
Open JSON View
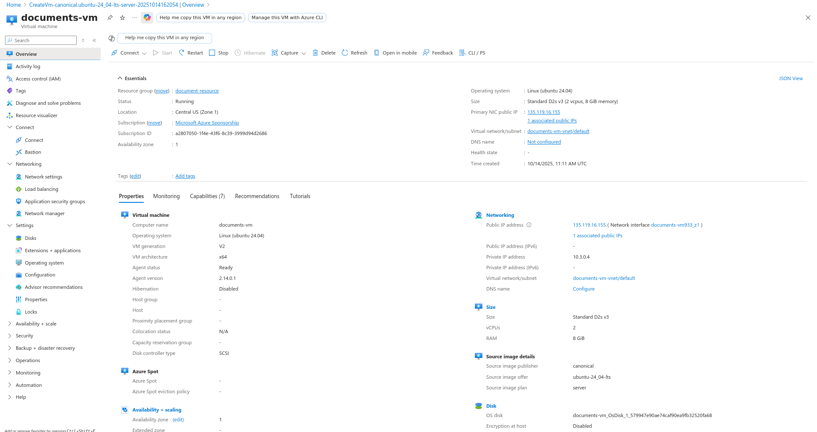pyautogui.click(x=791, y=78)
